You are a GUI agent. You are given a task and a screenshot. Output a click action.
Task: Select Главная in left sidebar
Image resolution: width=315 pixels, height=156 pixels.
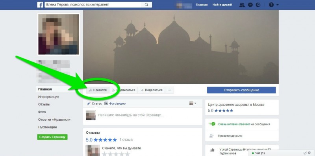[x=45, y=89]
